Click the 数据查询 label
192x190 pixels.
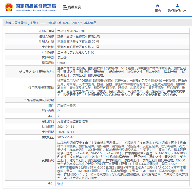pos(74,7)
